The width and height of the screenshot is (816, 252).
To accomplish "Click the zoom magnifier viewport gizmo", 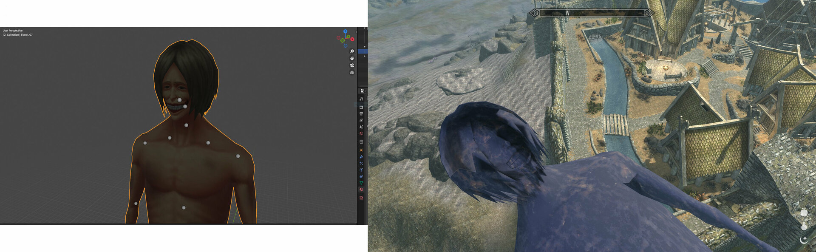I will click(352, 51).
